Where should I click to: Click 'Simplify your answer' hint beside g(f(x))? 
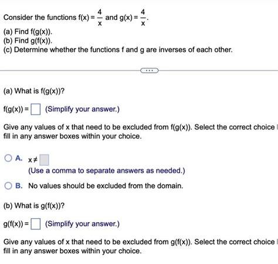[82, 224]
